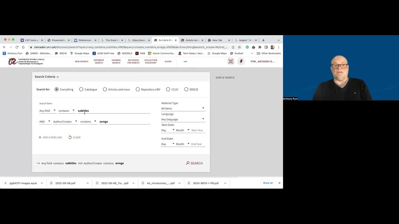Click the QR code icon in header
The height and width of the screenshot is (224, 399).
click(x=231, y=62)
